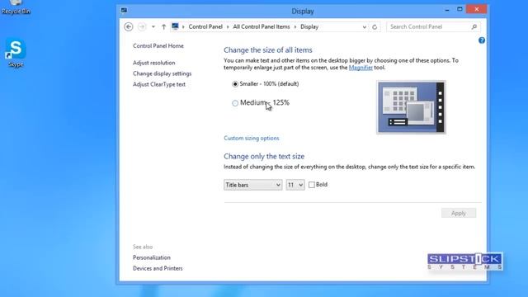Open help with the question mark icon
This screenshot has height=297, width=528.
(x=482, y=40)
